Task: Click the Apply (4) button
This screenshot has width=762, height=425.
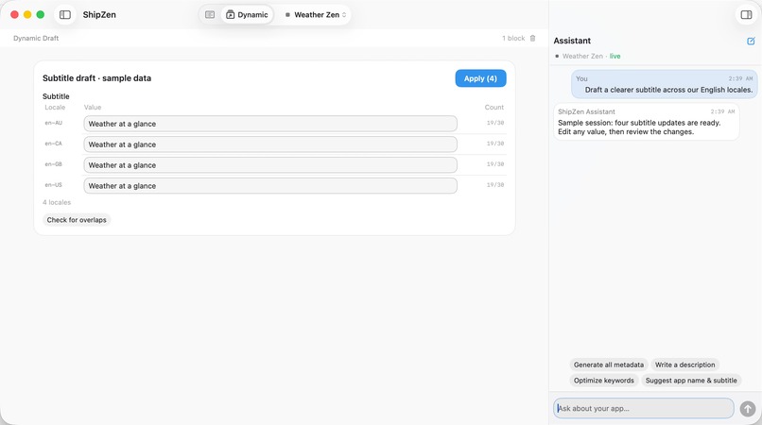Action: (480, 78)
